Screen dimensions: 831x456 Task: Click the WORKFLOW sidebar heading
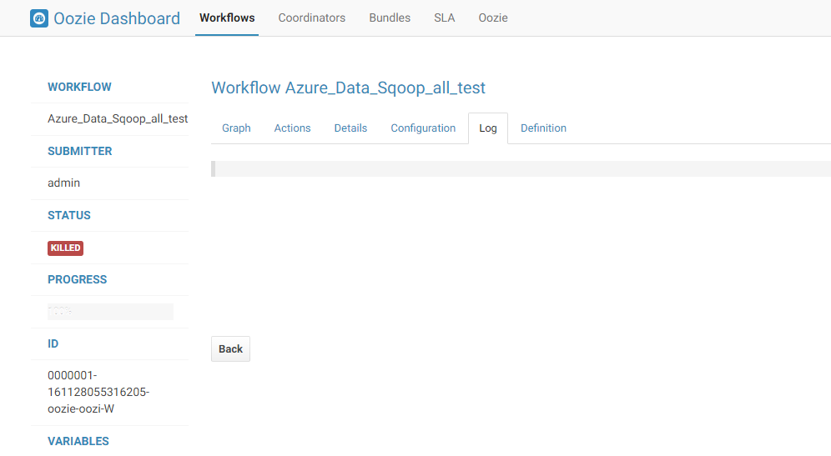point(79,87)
